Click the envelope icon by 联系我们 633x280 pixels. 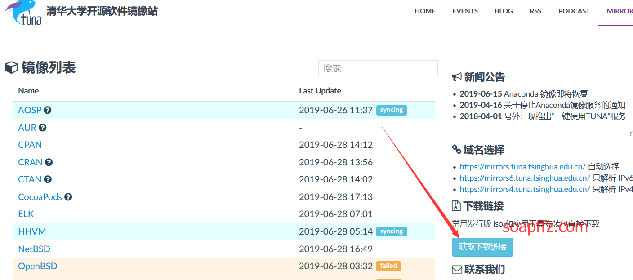[x=457, y=270]
